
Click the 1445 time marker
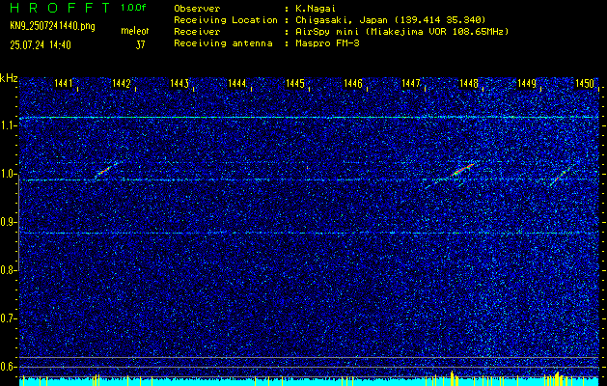point(295,83)
